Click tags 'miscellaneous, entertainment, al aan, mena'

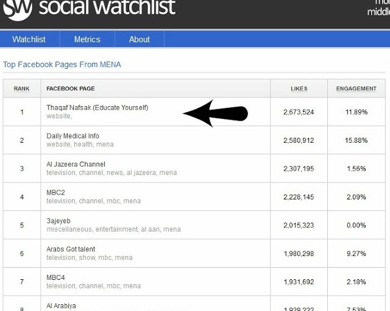pos(114,229)
